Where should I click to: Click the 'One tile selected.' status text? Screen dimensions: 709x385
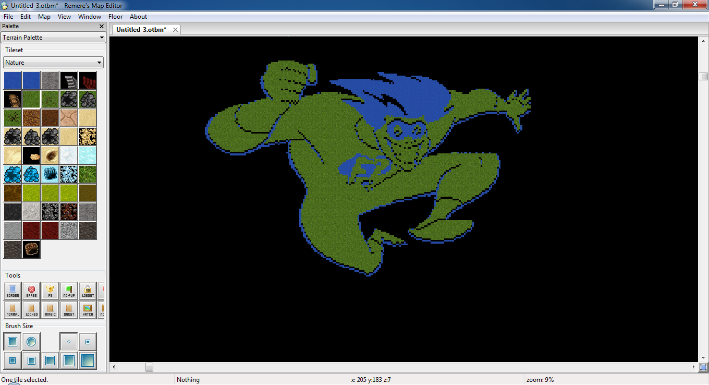click(x=25, y=380)
